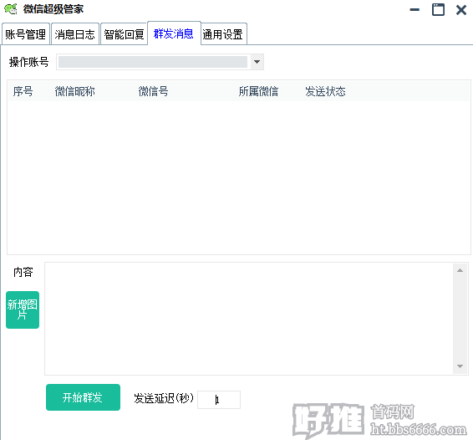The height and width of the screenshot is (440, 473).
Task: Click the green WeChat manager app icon
Action: click(11, 9)
